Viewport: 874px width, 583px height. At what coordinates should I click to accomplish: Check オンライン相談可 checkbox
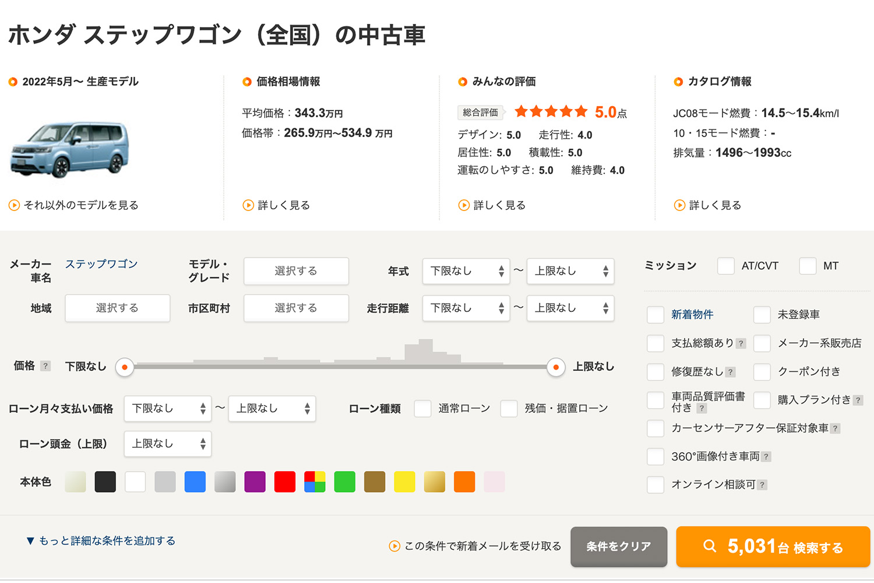click(655, 484)
